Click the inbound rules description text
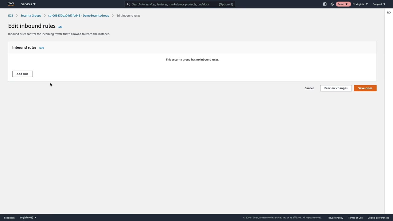Screen dimensions: 393x221 (59, 34)
